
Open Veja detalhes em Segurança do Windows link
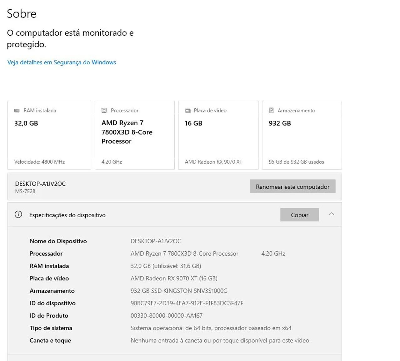point(62,62)
